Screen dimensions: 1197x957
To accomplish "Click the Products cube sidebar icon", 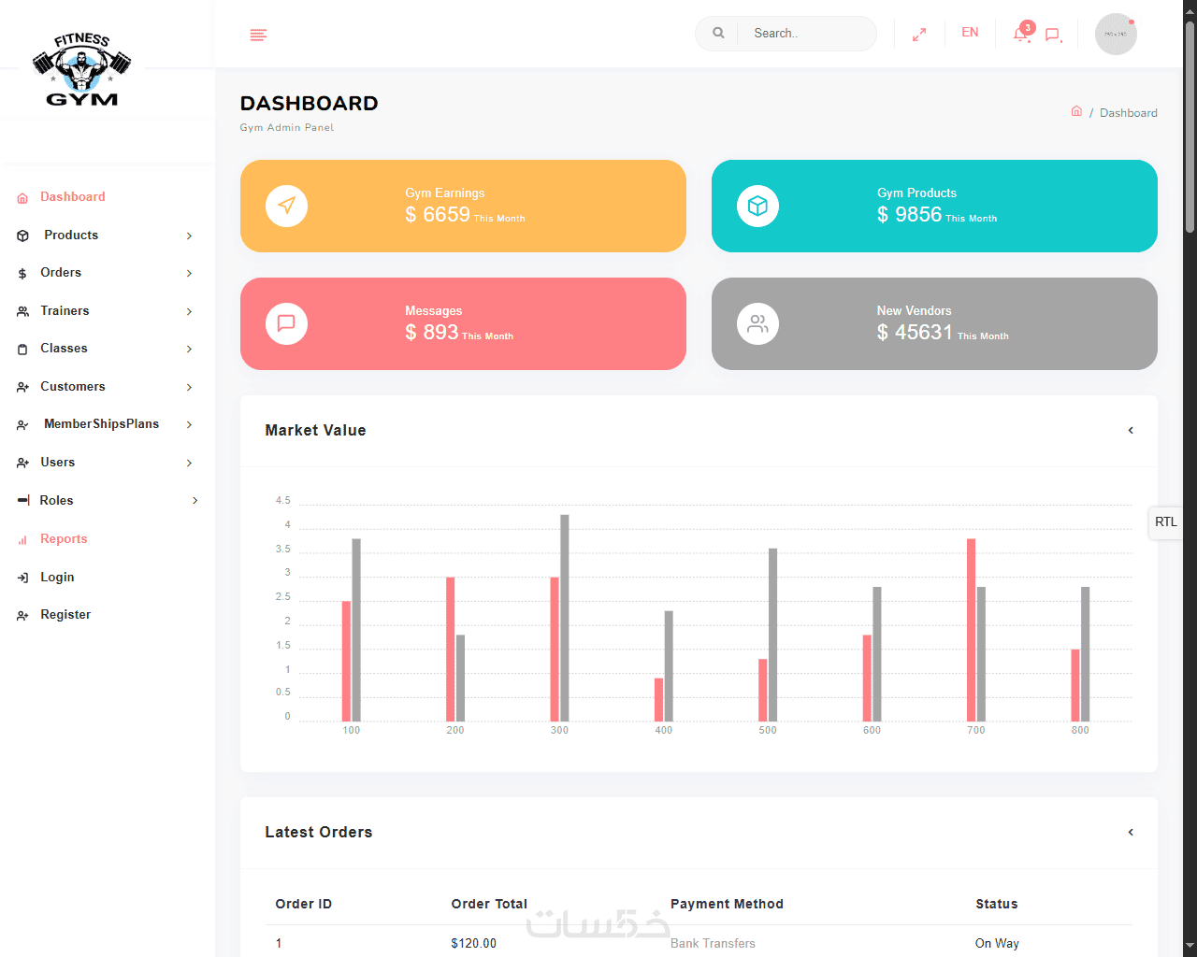I will pos(22,236).
